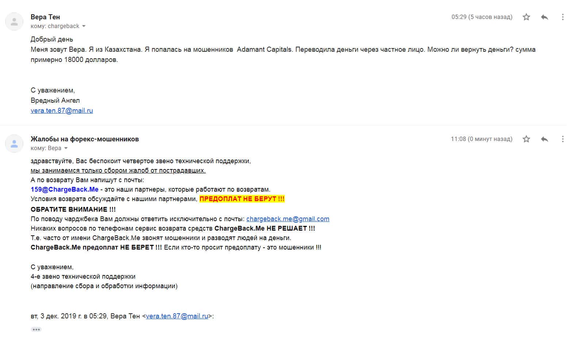Click the highlighted ПРЕДОПЛАТ НЕ БЕРУТ text

(242, 199)
